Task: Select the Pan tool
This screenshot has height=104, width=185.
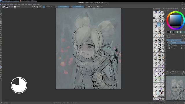Action: click(1, 79)
